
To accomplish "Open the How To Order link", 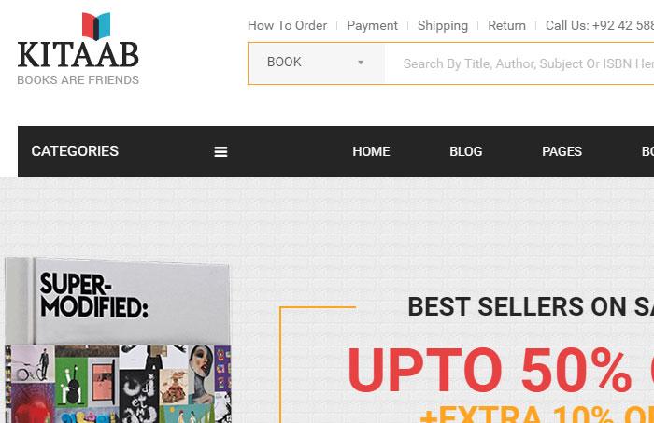I will [287, 25].
